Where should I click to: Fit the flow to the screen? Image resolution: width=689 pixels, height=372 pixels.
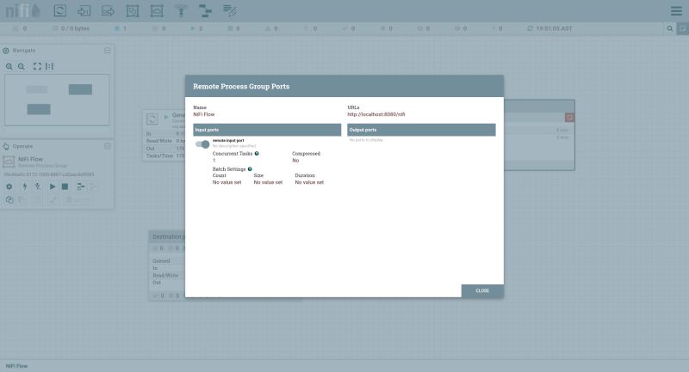pyautogui.click(x=37, y=67)
